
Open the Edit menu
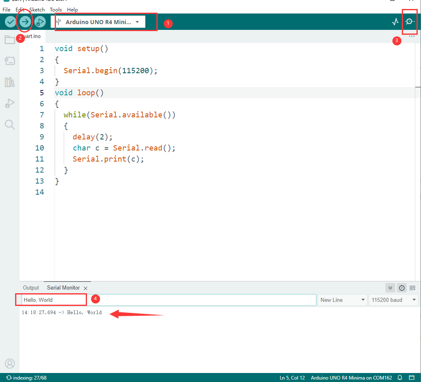[x=20, y=10]
